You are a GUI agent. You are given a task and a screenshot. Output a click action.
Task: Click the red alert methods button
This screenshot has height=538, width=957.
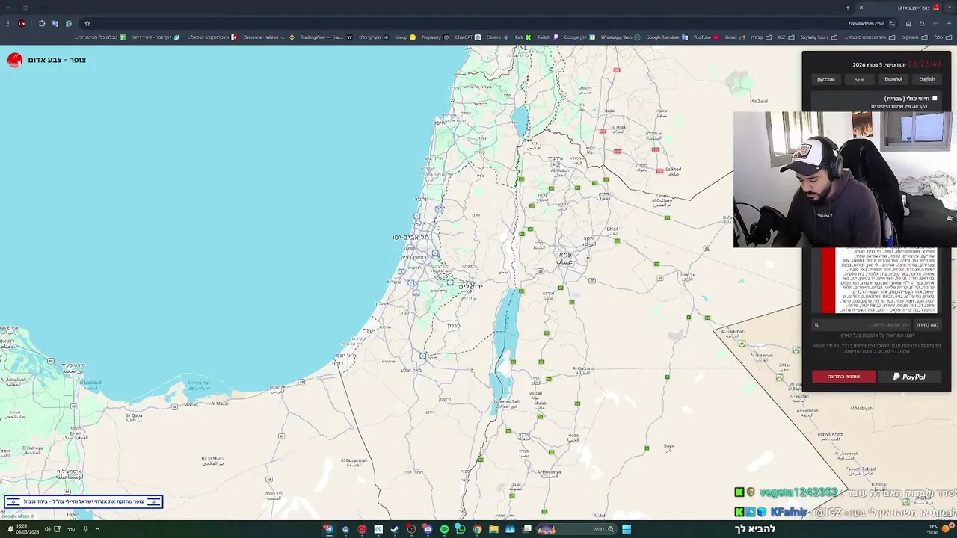(x=844, y=377)
